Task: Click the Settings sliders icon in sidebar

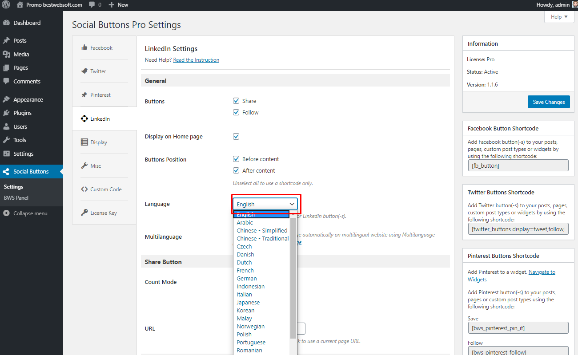Action: coord(6,154)
